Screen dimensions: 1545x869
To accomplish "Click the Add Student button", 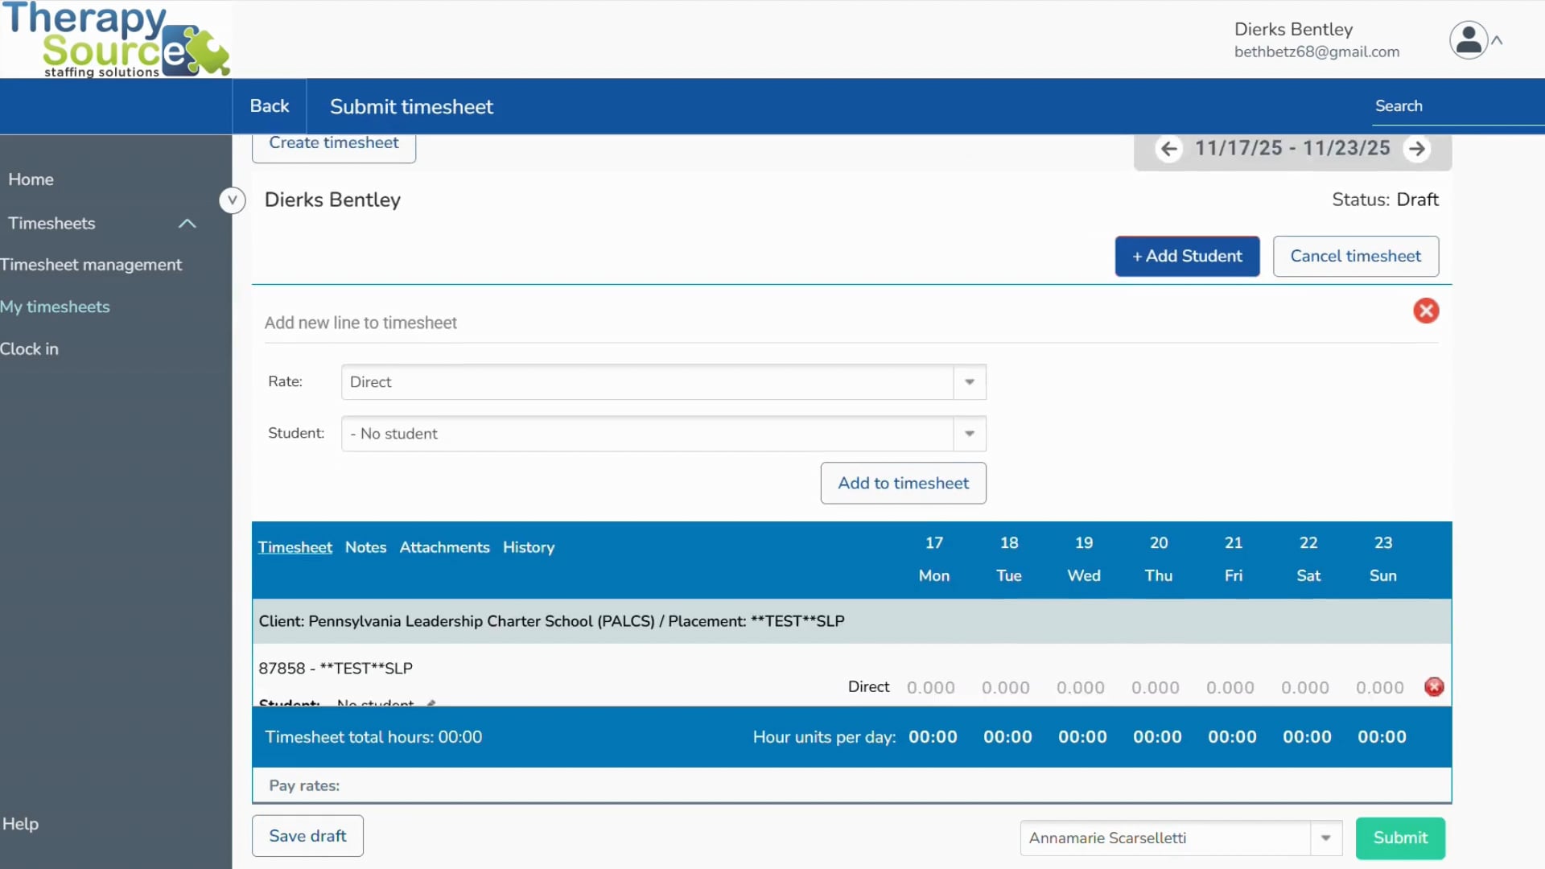I will point(1187,256).
